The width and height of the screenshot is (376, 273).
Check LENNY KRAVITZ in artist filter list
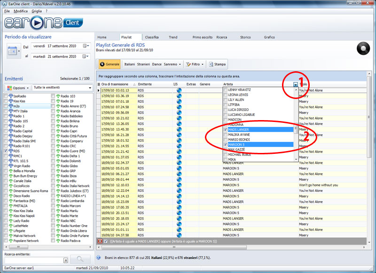pyautogui.click(x=226, y=90)
